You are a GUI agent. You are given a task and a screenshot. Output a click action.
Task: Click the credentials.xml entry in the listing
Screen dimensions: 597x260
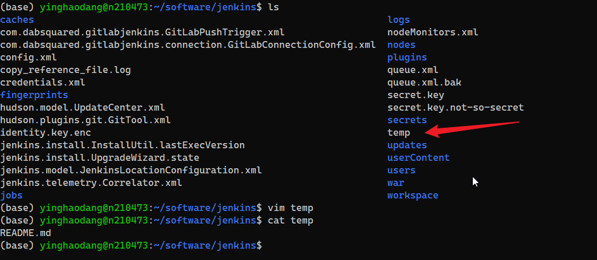pos(43,83)
